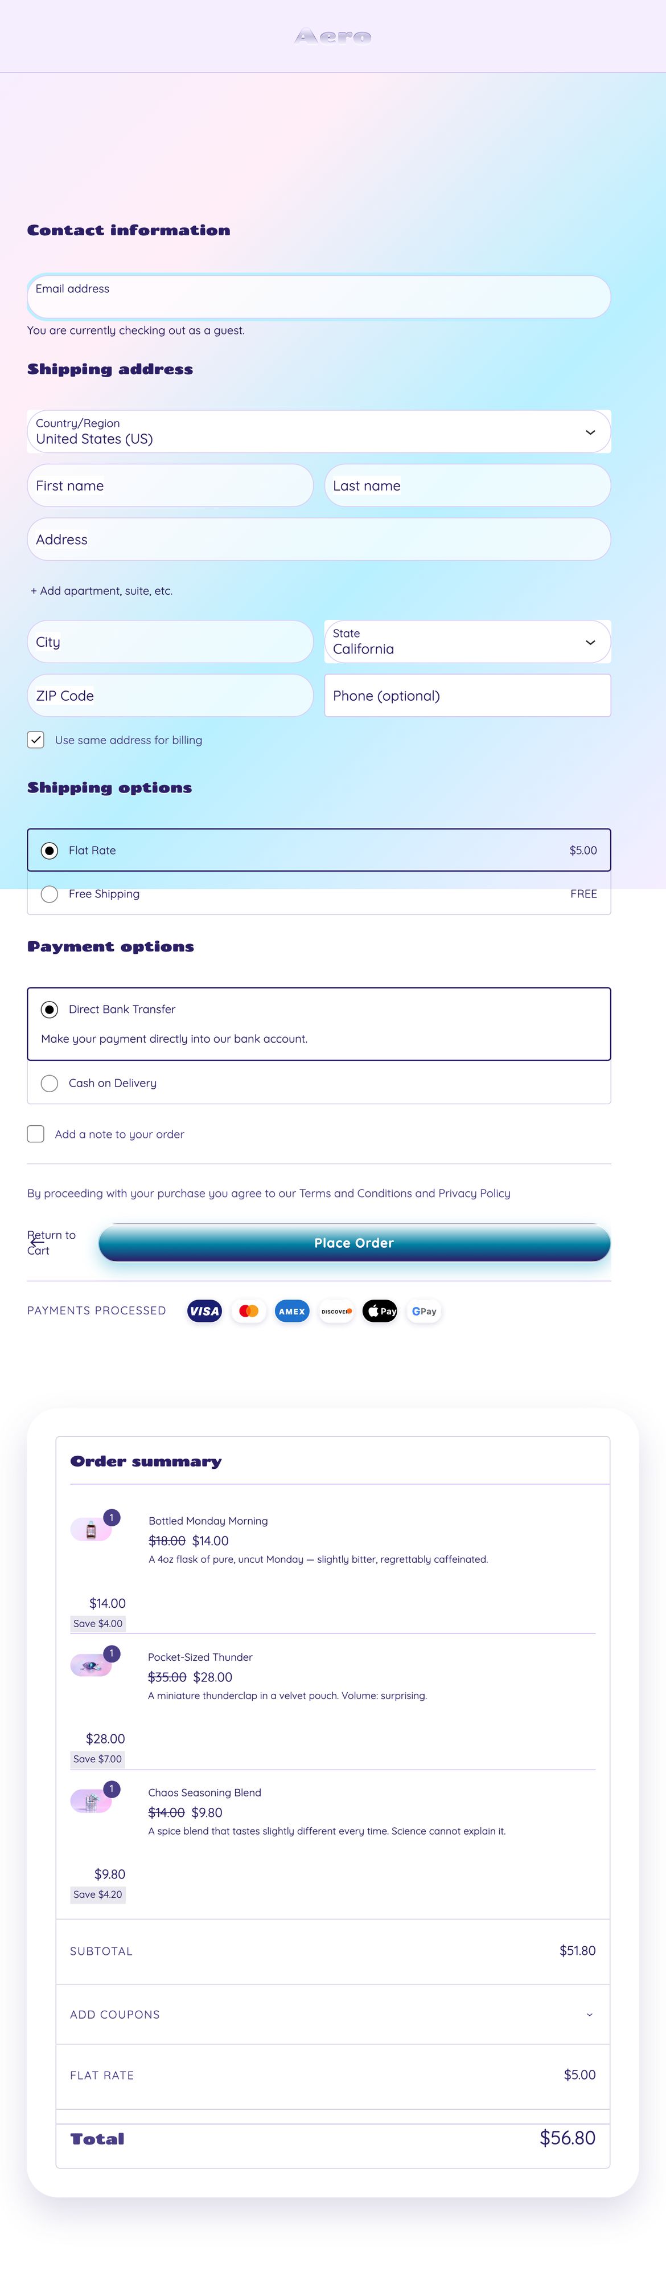Focus the Email address field
The height and width of the screenshot is (2279, 666).
tap(318, 297)
